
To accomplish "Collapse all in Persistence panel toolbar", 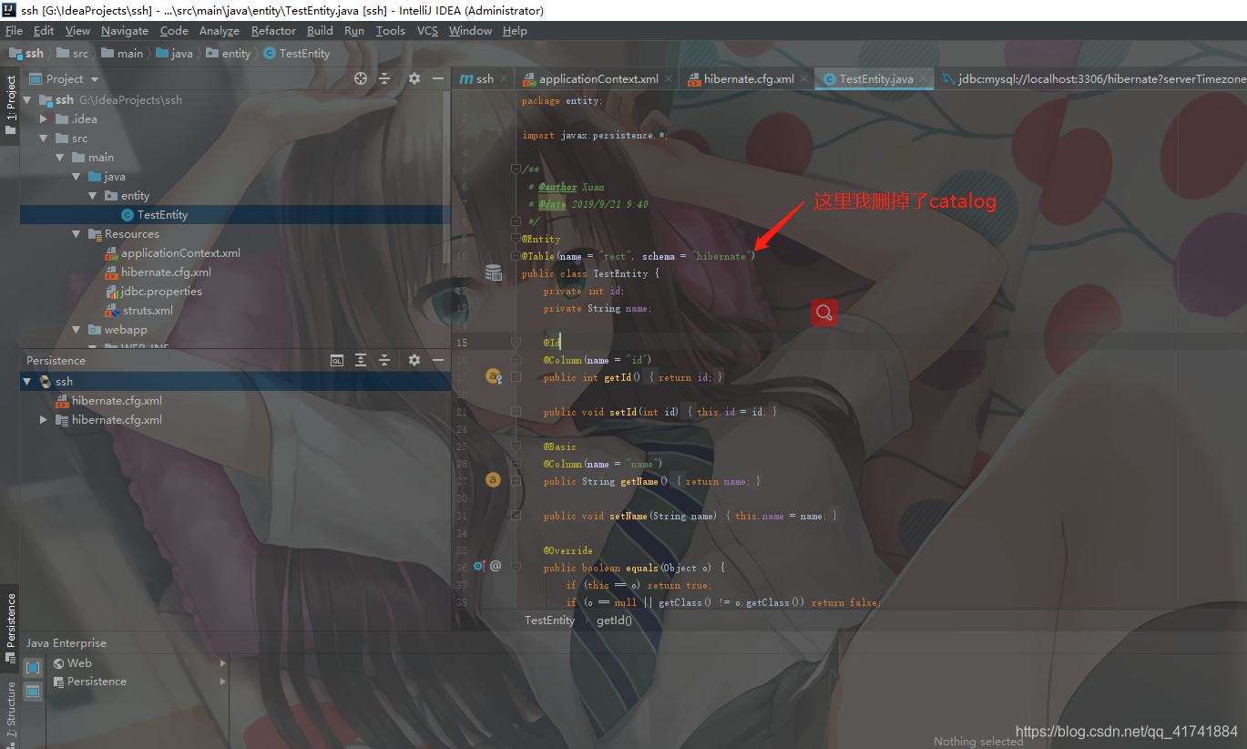I will (384, 360).
